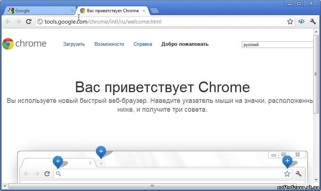The width and height of the screenshot is (321, 191).
Task: Maximize the Chrome browser window
Action: (x=299, y=3)
